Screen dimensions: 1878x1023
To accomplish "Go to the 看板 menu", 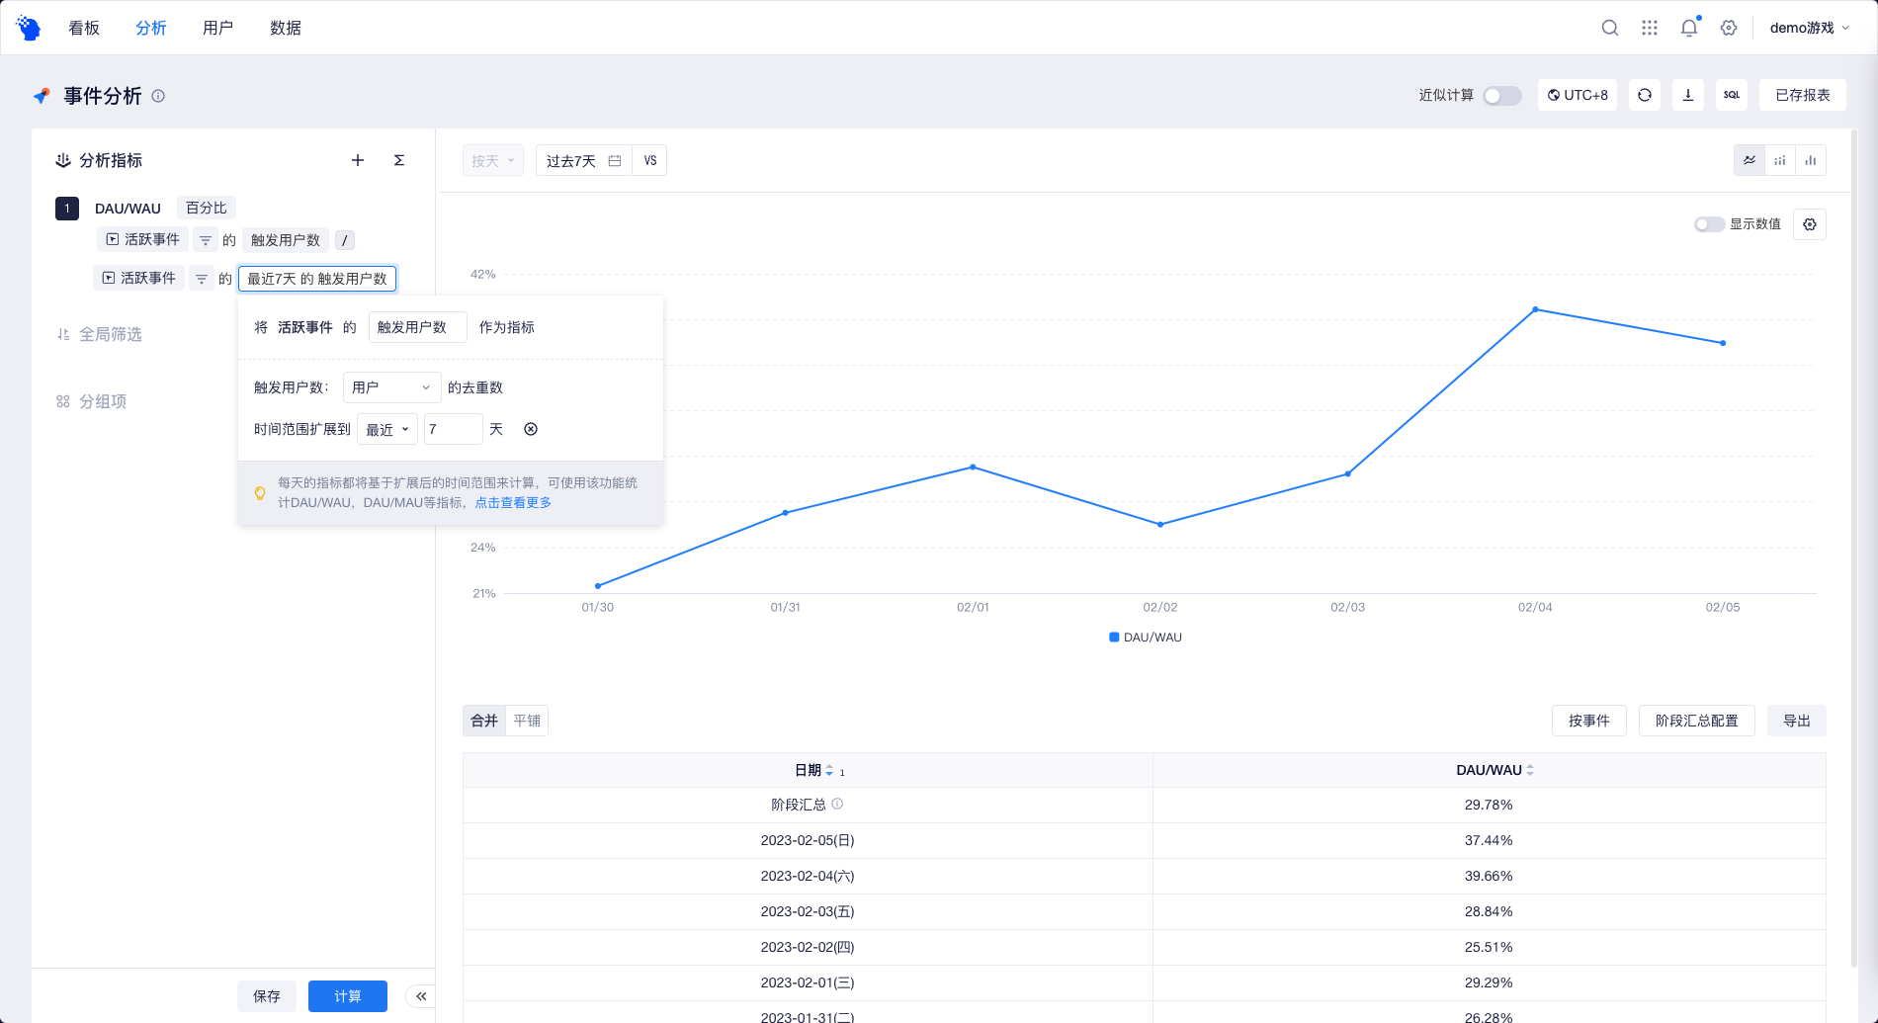I will coord(84,28).
